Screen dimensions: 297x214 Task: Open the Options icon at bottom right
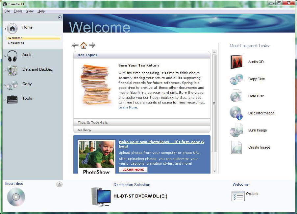click(x=238, y=196)
